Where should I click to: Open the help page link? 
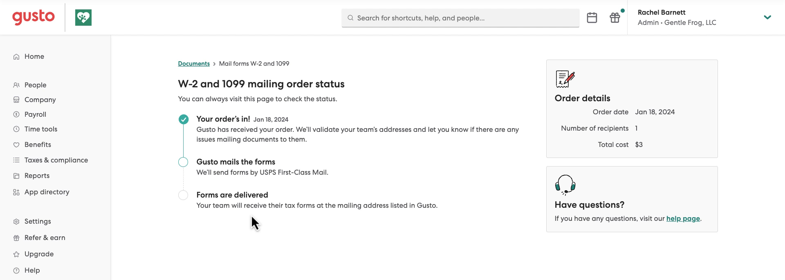(x=683, y=218)
